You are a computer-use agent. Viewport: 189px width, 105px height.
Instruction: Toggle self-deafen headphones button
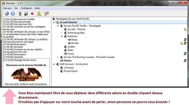click(26, 14)
